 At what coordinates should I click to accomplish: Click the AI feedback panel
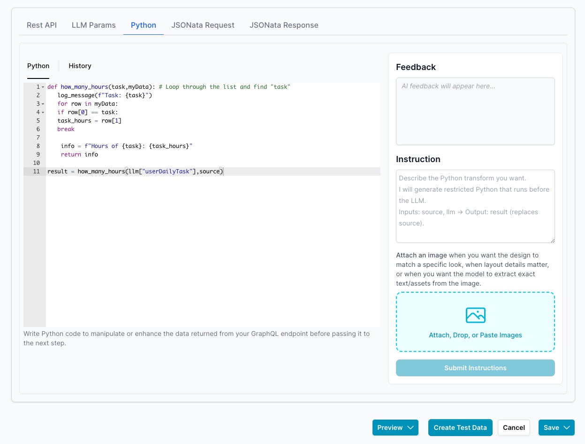coord(475,111)
